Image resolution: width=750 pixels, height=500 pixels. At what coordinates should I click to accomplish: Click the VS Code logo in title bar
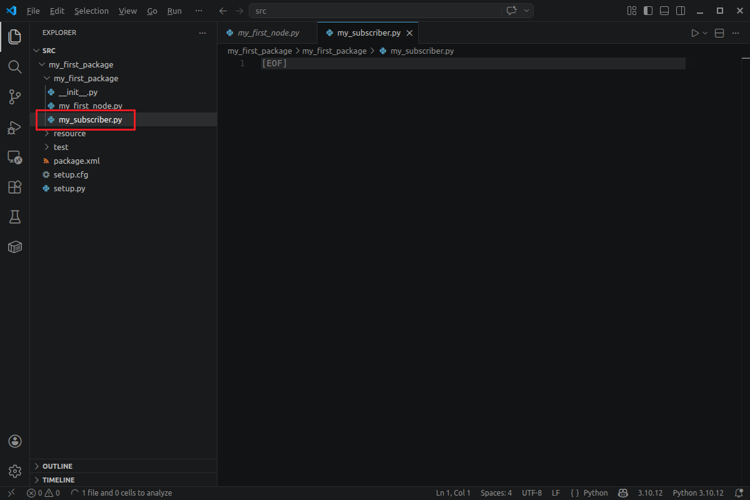[x=11, y=11]
